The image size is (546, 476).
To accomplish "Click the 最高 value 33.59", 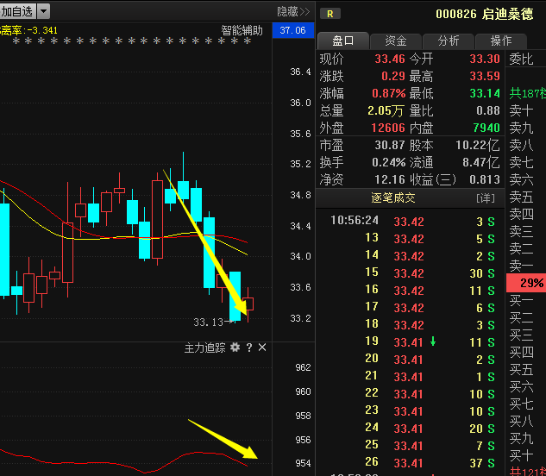I will pos(485,76).
